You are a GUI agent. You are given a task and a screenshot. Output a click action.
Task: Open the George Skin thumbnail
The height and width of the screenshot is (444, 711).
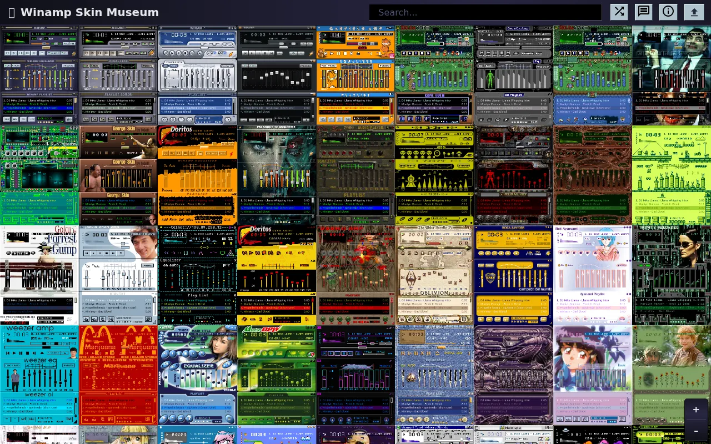click(118, 175)
